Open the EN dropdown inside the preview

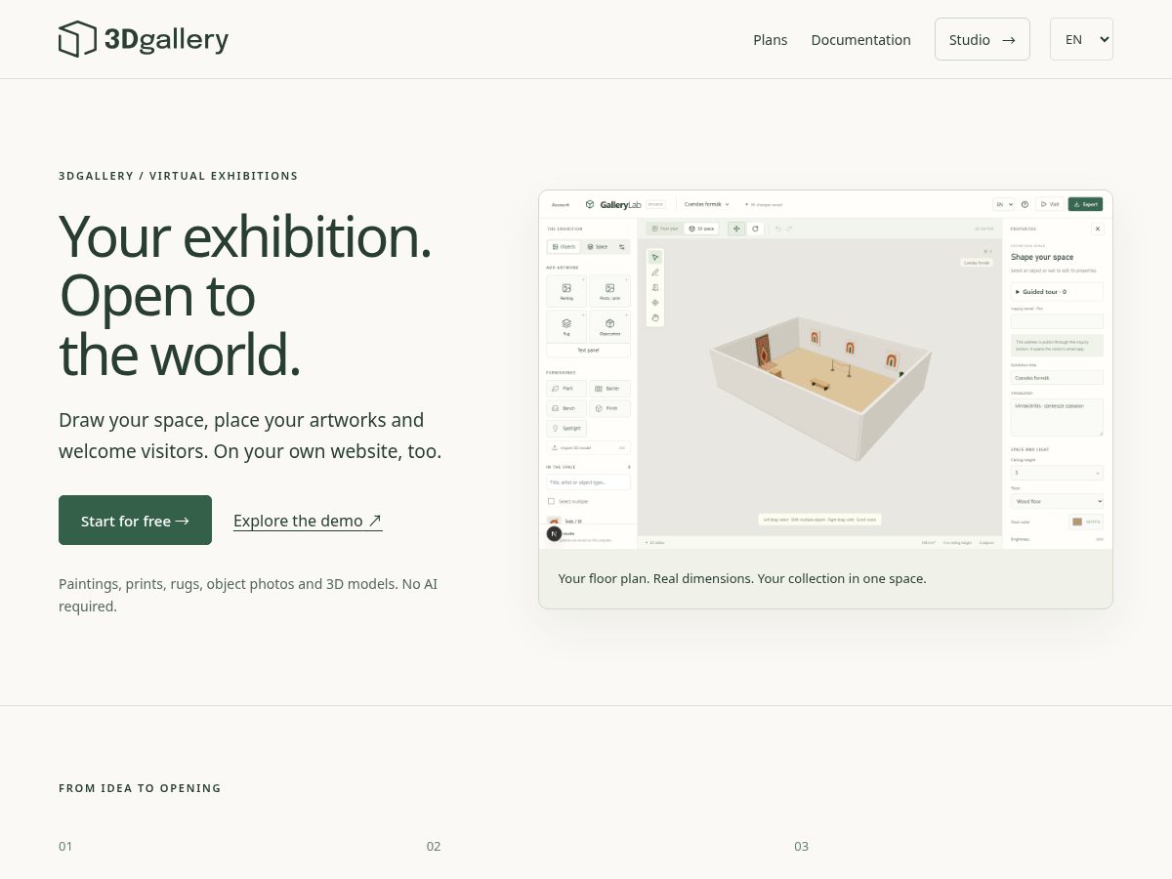click(1003, 204)
